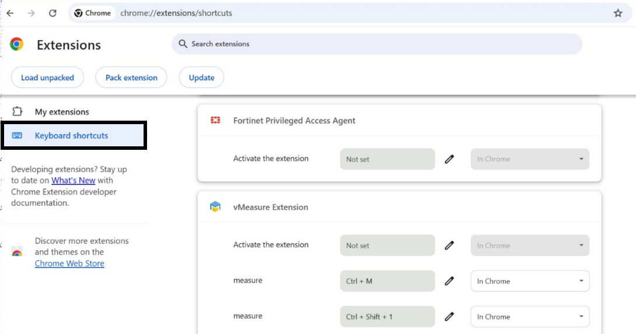The width and height of the screenshot is (636, 334).
Task: Open My extensions in the sidebar
Action: (x=62, y=112)
